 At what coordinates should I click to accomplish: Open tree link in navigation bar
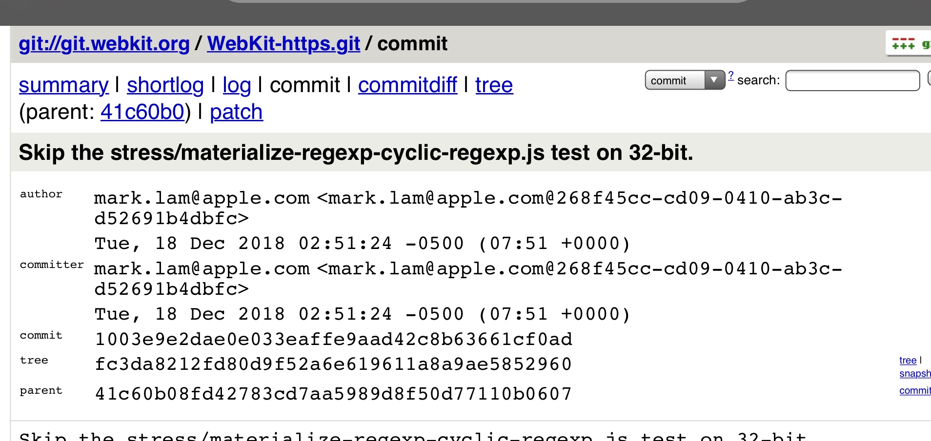coord(494,85)
